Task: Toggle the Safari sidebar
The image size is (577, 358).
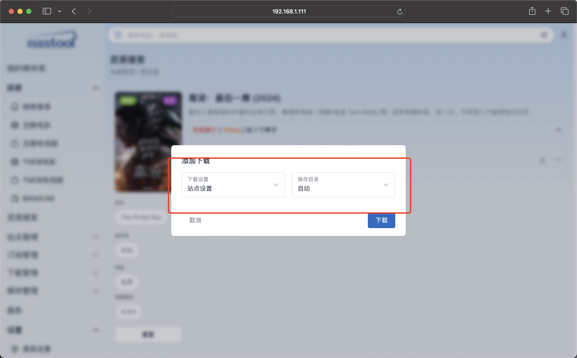Action: [47, 11]
